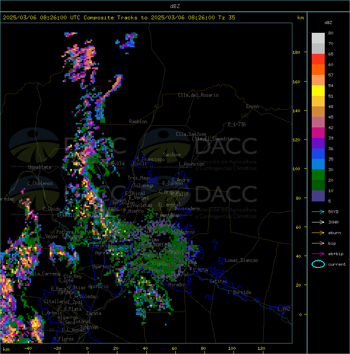Click the C_Chilenos place label
Viewport: 350px width, 354px height.
click(x=40, y=183)
